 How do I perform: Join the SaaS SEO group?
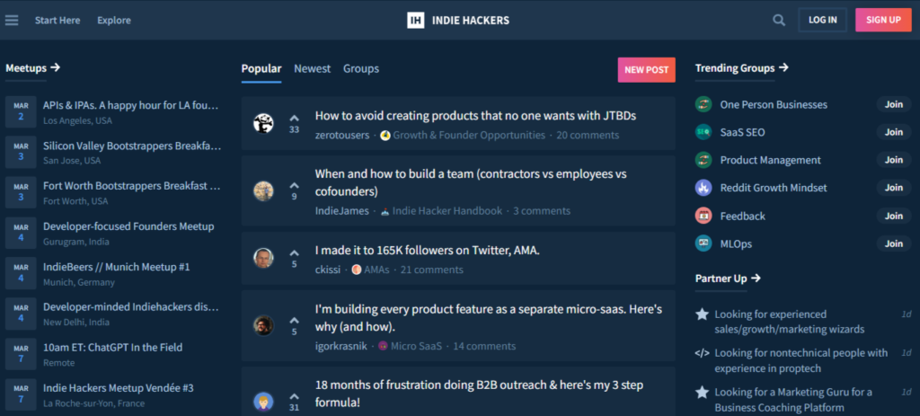(x=894, y=132)
